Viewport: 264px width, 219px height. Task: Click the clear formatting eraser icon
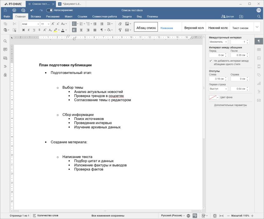(120, 24)
